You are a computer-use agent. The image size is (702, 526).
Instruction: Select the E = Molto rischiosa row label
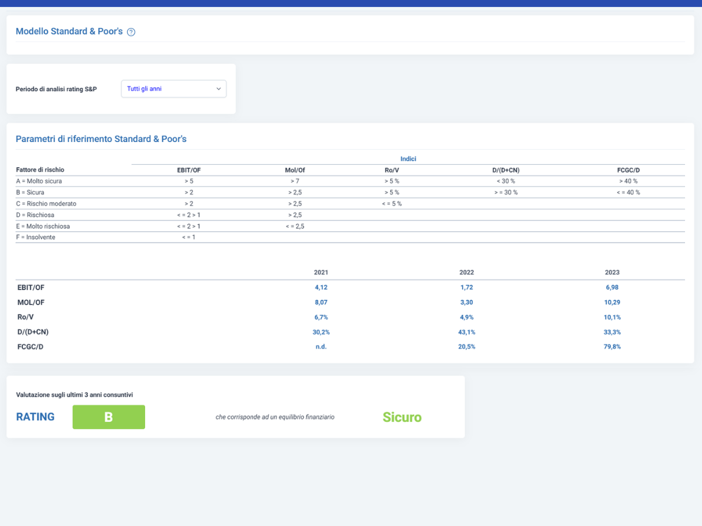coord(43,226)
